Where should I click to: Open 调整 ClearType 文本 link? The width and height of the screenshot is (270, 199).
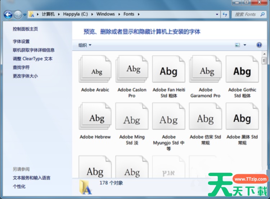pos(32,59)
